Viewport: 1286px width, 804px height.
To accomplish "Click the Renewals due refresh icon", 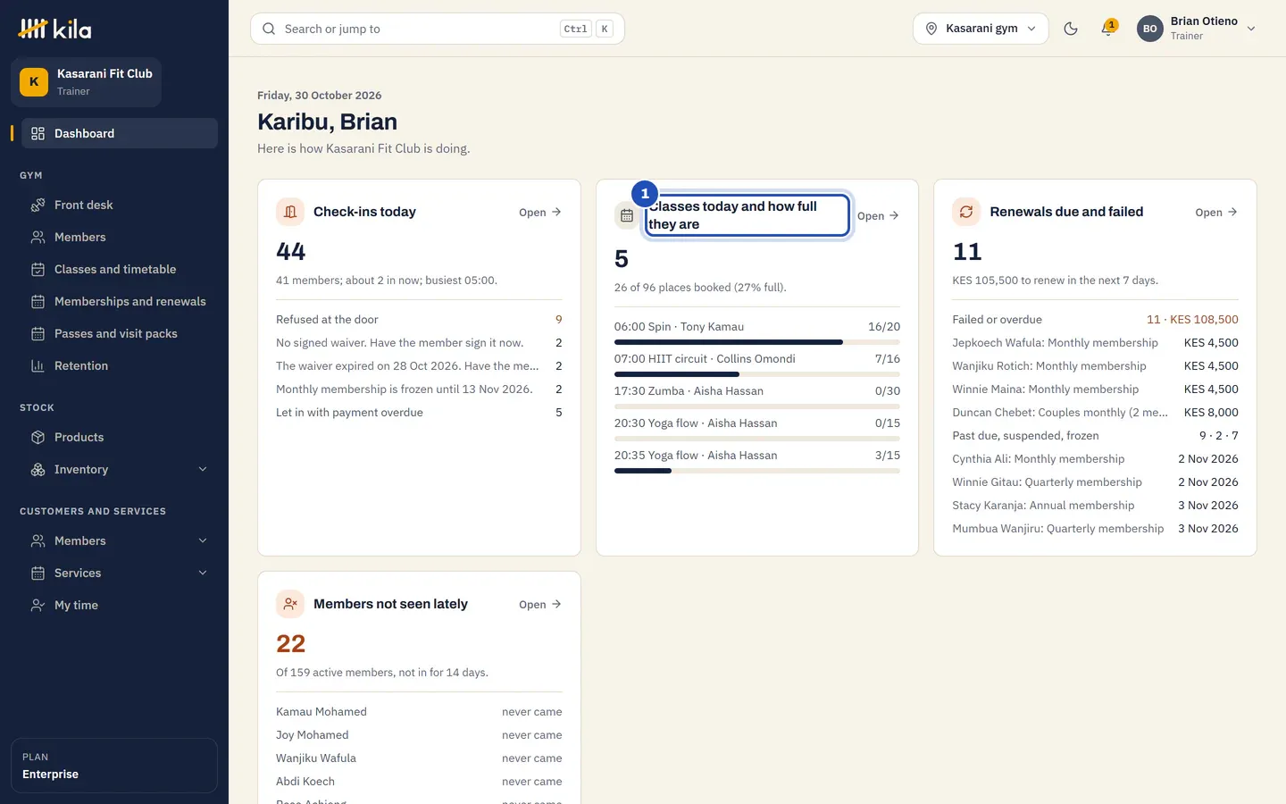I will 966,212.
